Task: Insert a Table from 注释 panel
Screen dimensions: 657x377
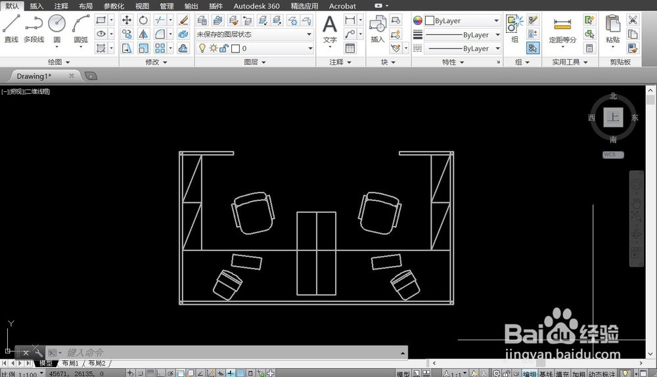Action: 350,48
